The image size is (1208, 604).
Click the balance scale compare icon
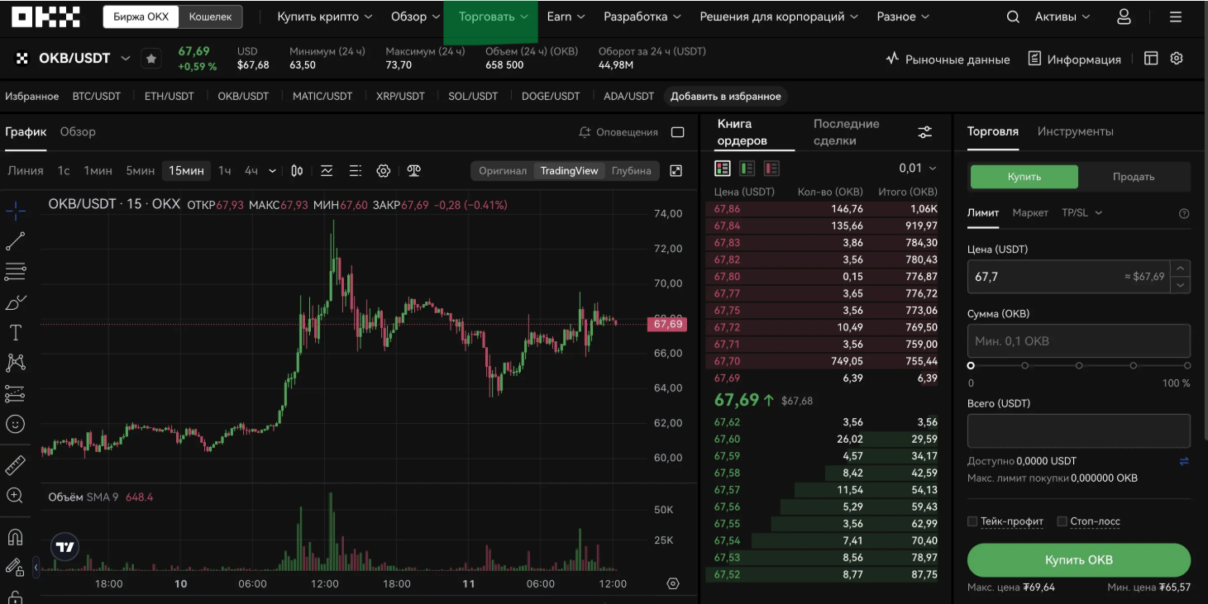click(414, 171)
